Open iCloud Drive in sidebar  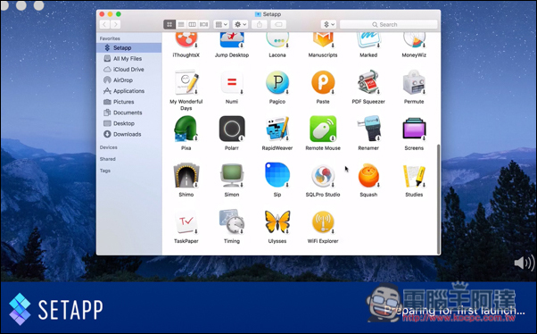[x=129, y=70]
